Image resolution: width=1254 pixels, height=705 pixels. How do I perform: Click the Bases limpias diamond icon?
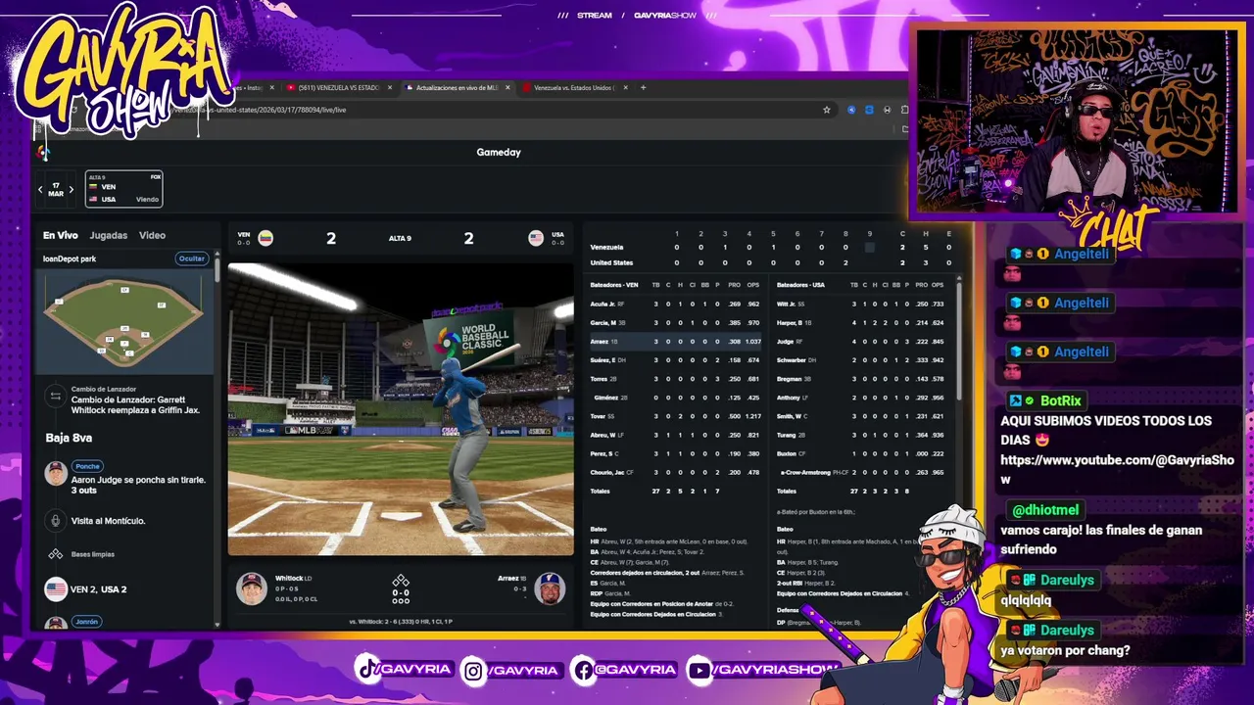56,554
